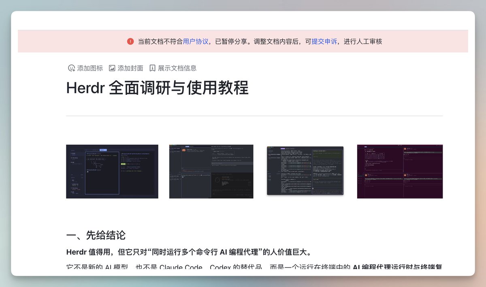Click the smiley icon beside 添加图标
Screen dimensions: 486x287
[x=71, y=68]
